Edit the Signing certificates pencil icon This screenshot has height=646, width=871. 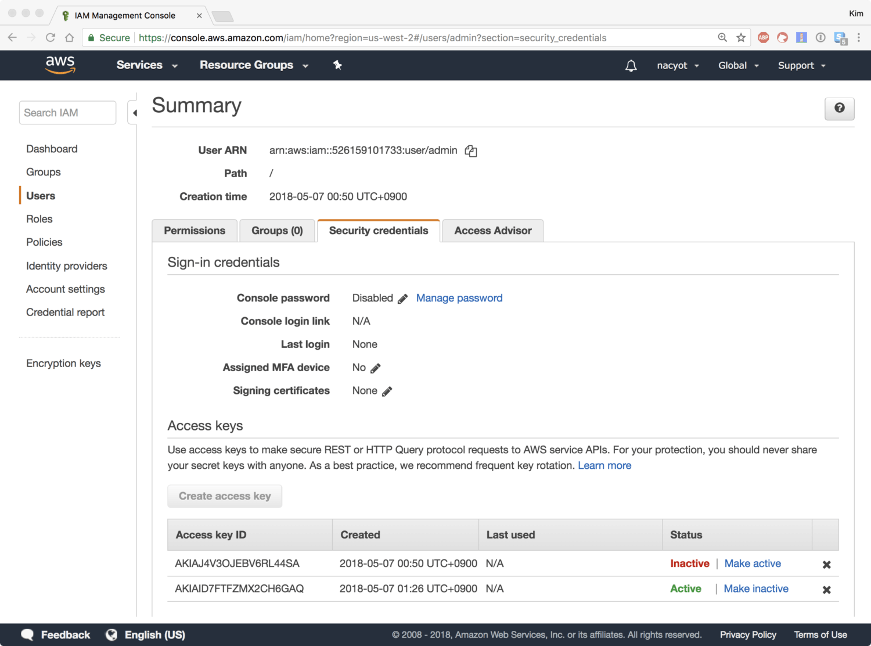click(387, 392)
